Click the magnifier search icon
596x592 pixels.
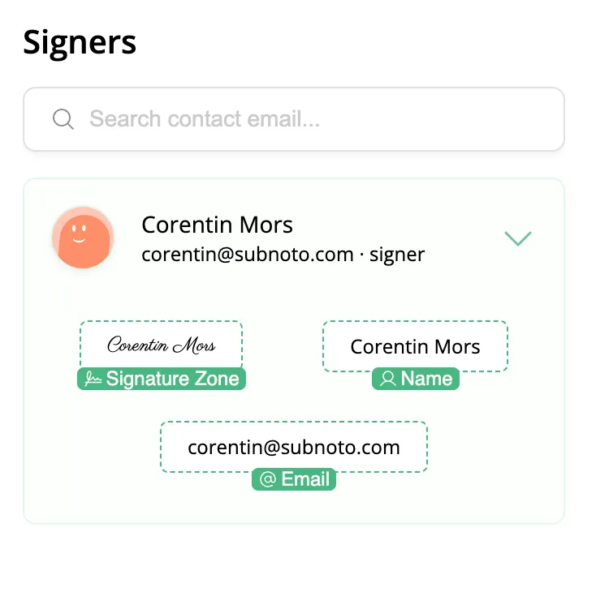[63, 119]
